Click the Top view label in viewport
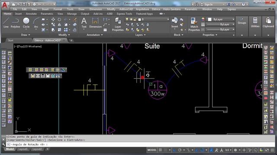 21,46
